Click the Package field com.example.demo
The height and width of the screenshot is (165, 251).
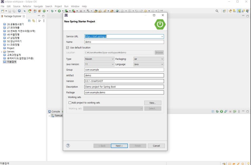click(x=124, y=92)
